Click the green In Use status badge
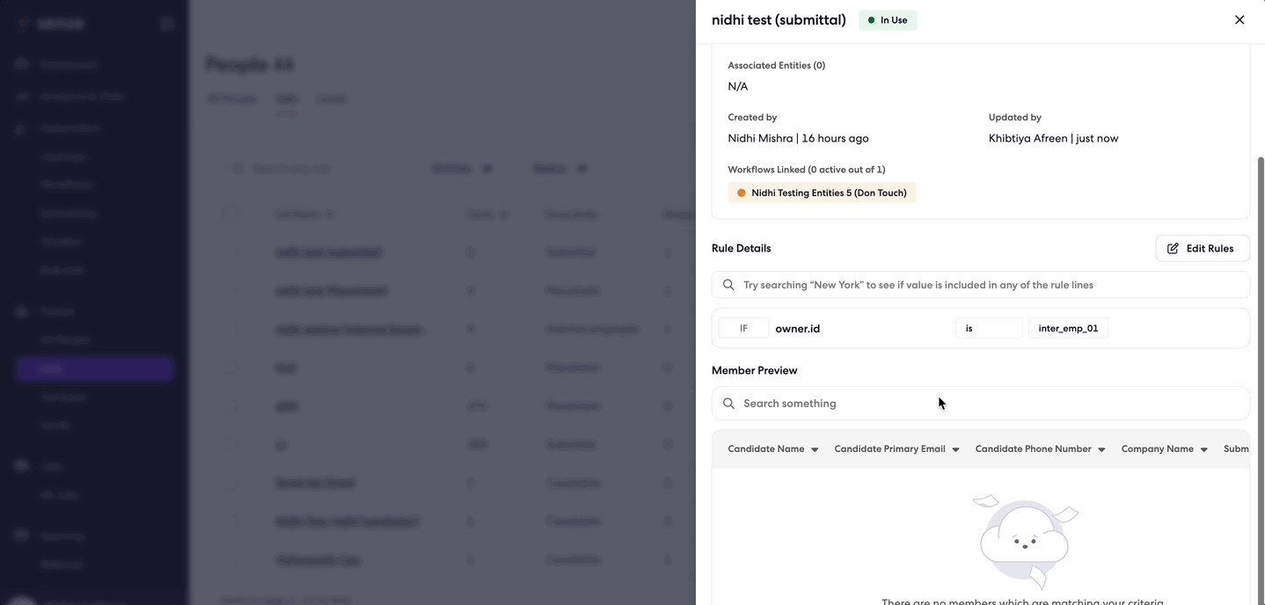The height and width of the screenshot is (605, 1265). coord(888,20)
